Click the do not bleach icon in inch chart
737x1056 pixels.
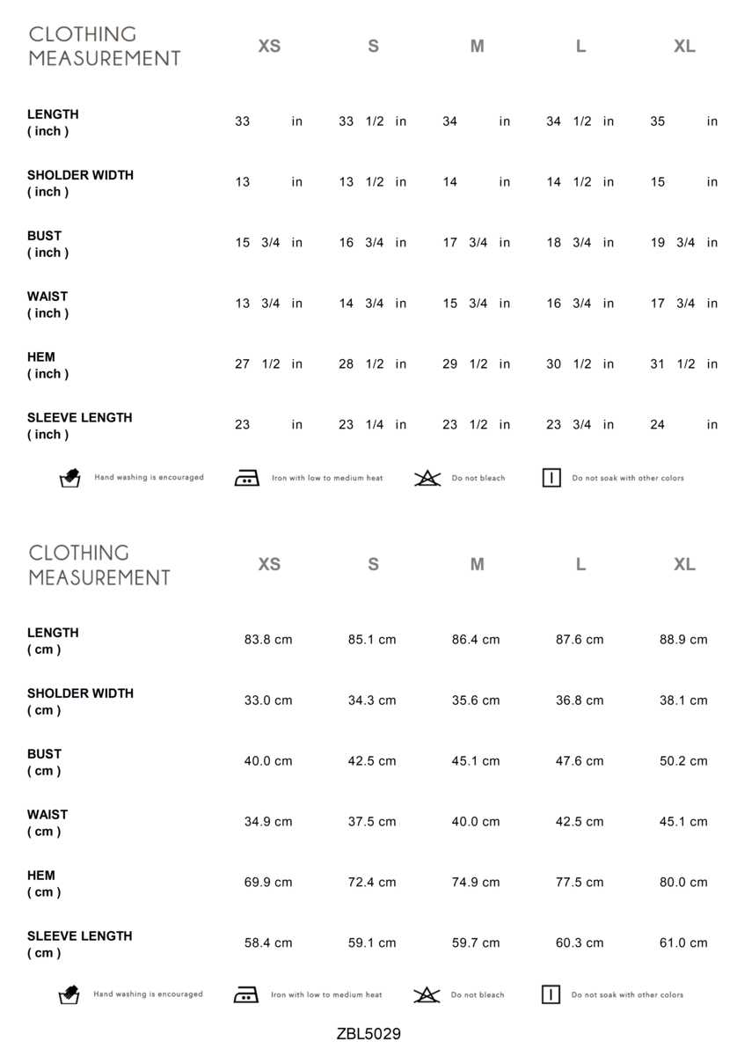point(427,479)
